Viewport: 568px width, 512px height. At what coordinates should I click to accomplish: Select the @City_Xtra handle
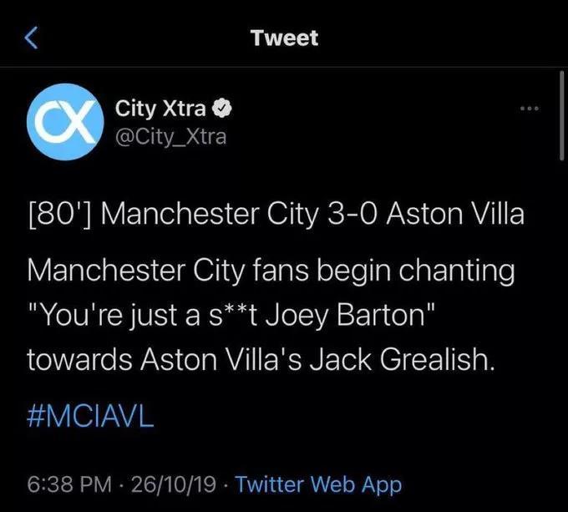point(170,136)
